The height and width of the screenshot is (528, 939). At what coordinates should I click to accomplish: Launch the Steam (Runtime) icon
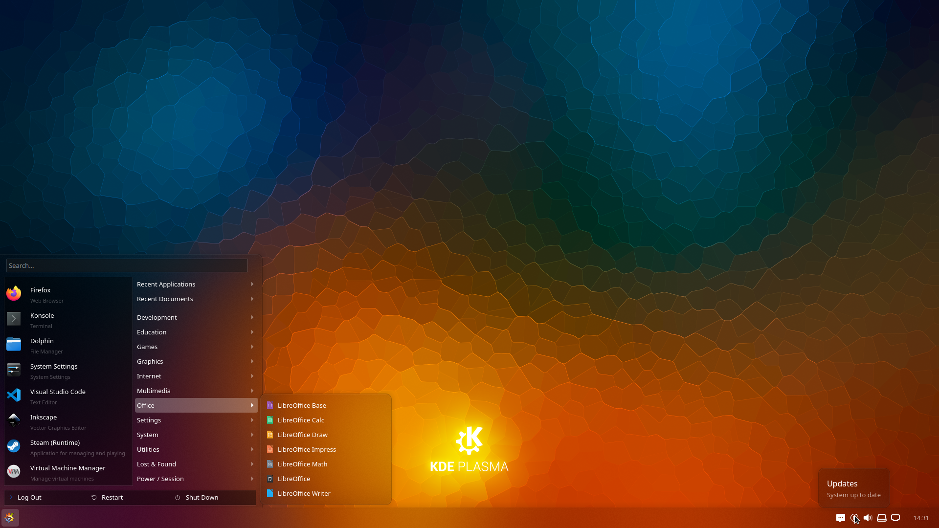pos(14,446)
